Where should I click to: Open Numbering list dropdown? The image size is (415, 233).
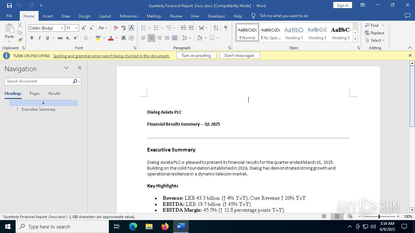coord(161,28)
